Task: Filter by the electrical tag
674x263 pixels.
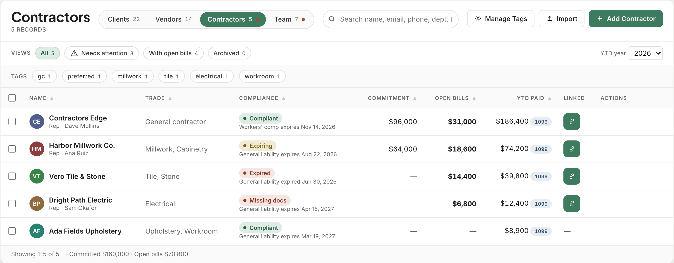Action: tap(212, 76)
